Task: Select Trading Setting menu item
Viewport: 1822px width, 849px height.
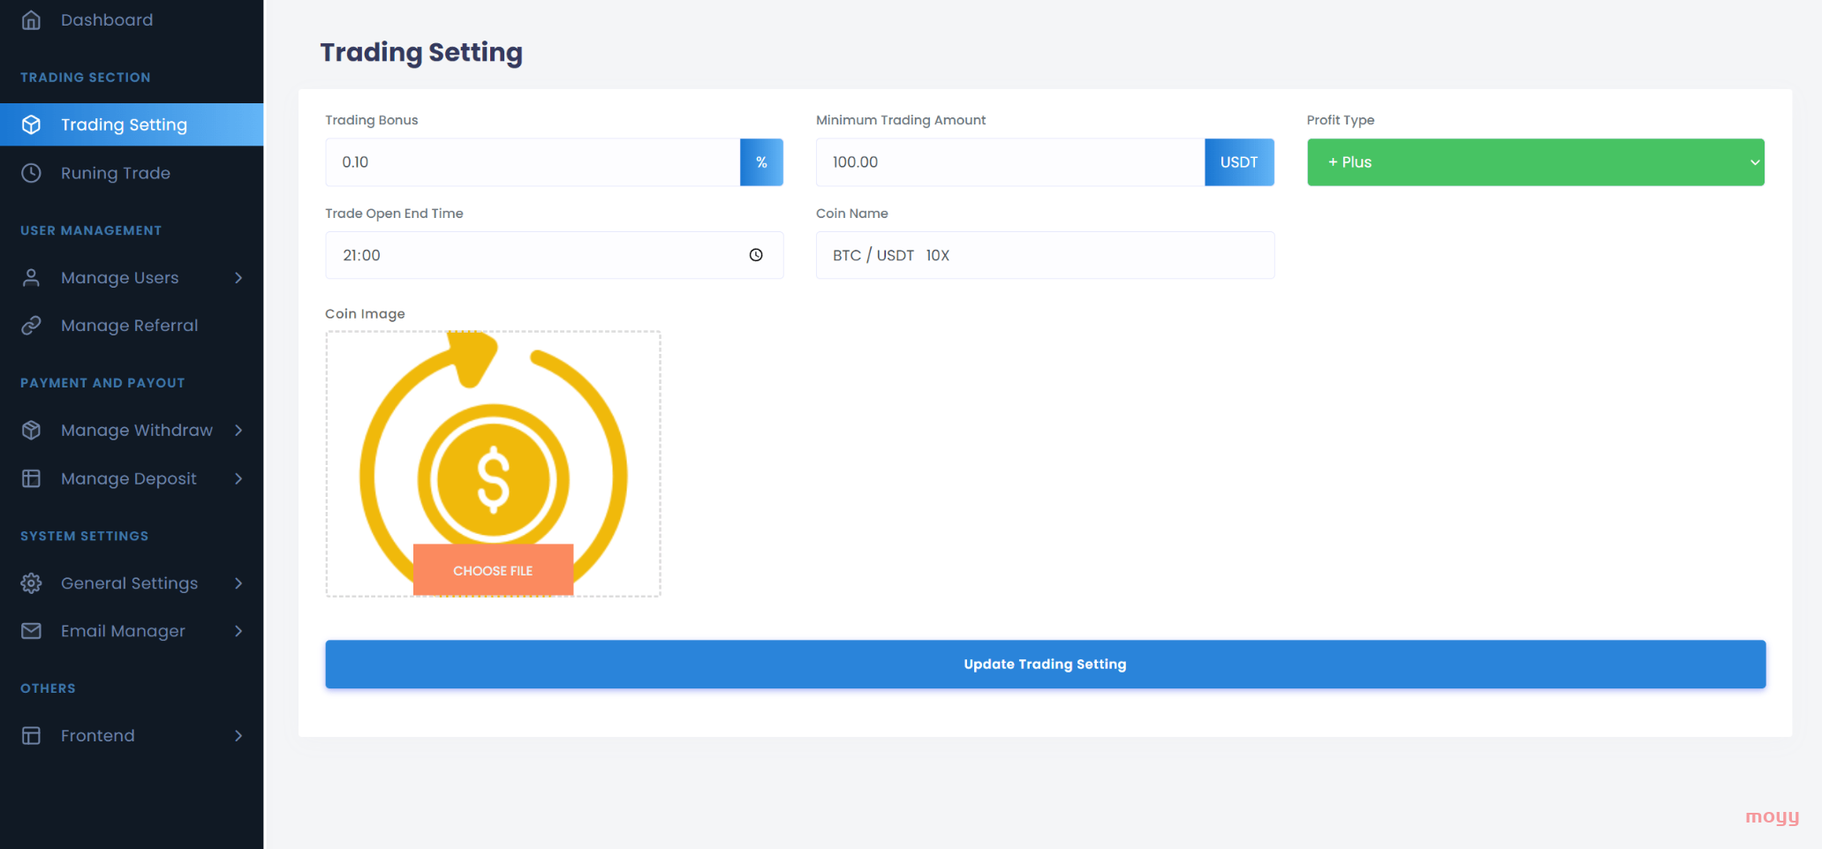Action: 132,124
